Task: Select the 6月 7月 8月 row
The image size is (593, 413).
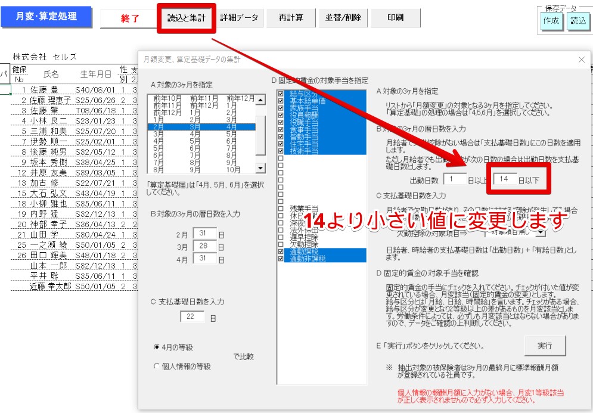Action: 201,156
